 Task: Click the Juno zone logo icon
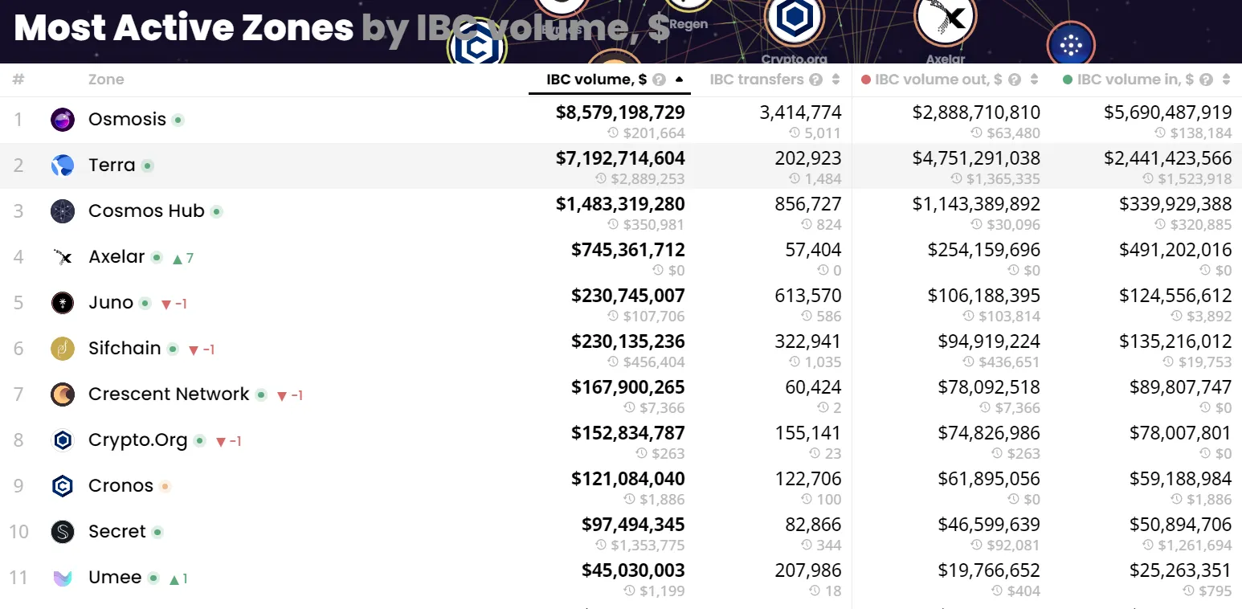click(63, 303)
